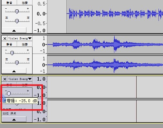Image resolution: width=163 pixels, height=128 pixels.
Task: Click gain slider of Violet Everg waveform track
Action: [12, 53]
